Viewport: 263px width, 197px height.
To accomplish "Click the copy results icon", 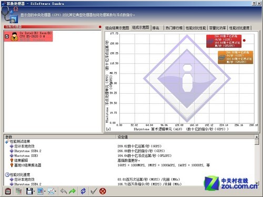I will [18, 191].
